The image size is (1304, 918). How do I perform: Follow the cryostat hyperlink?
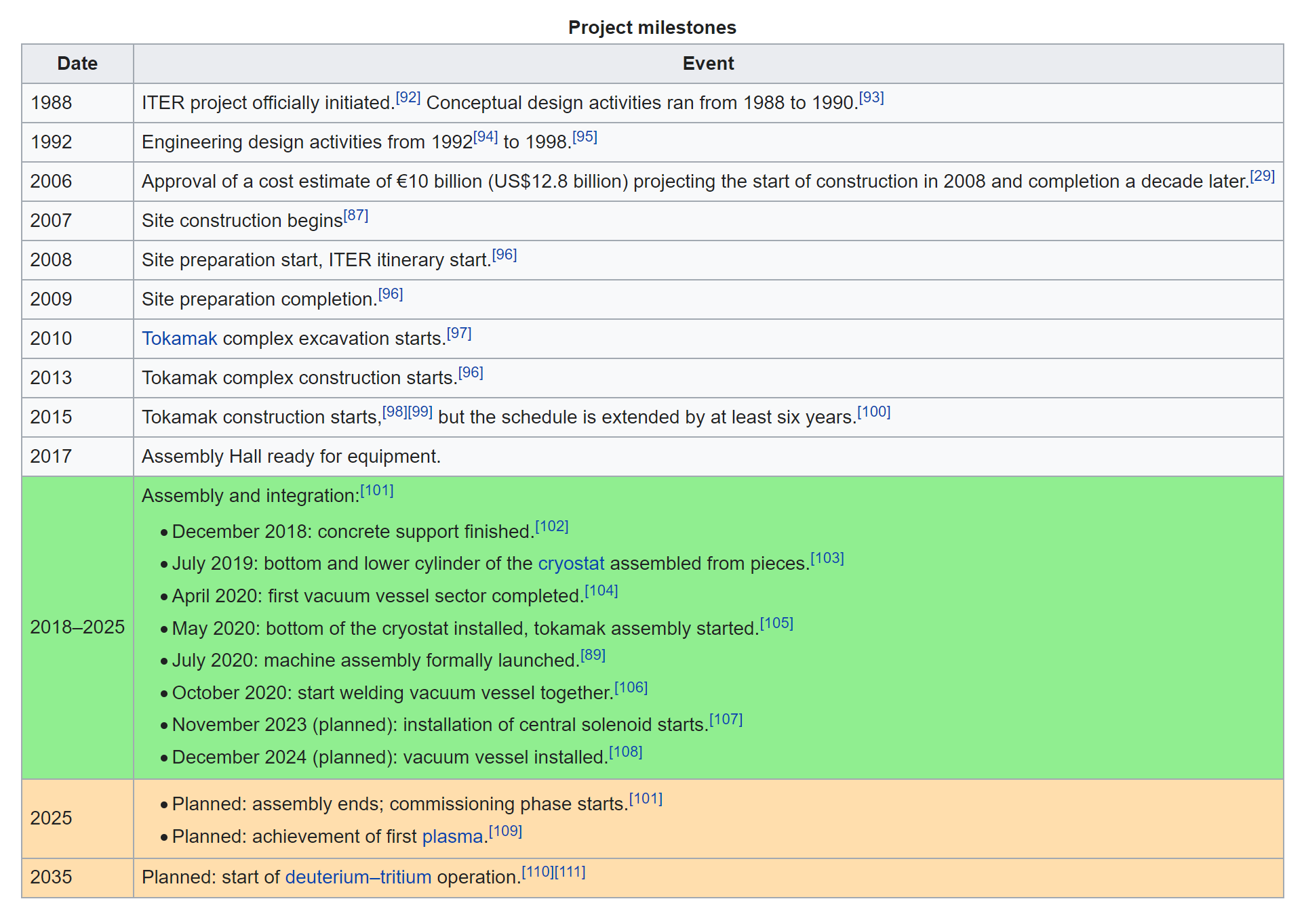point(571,563)
